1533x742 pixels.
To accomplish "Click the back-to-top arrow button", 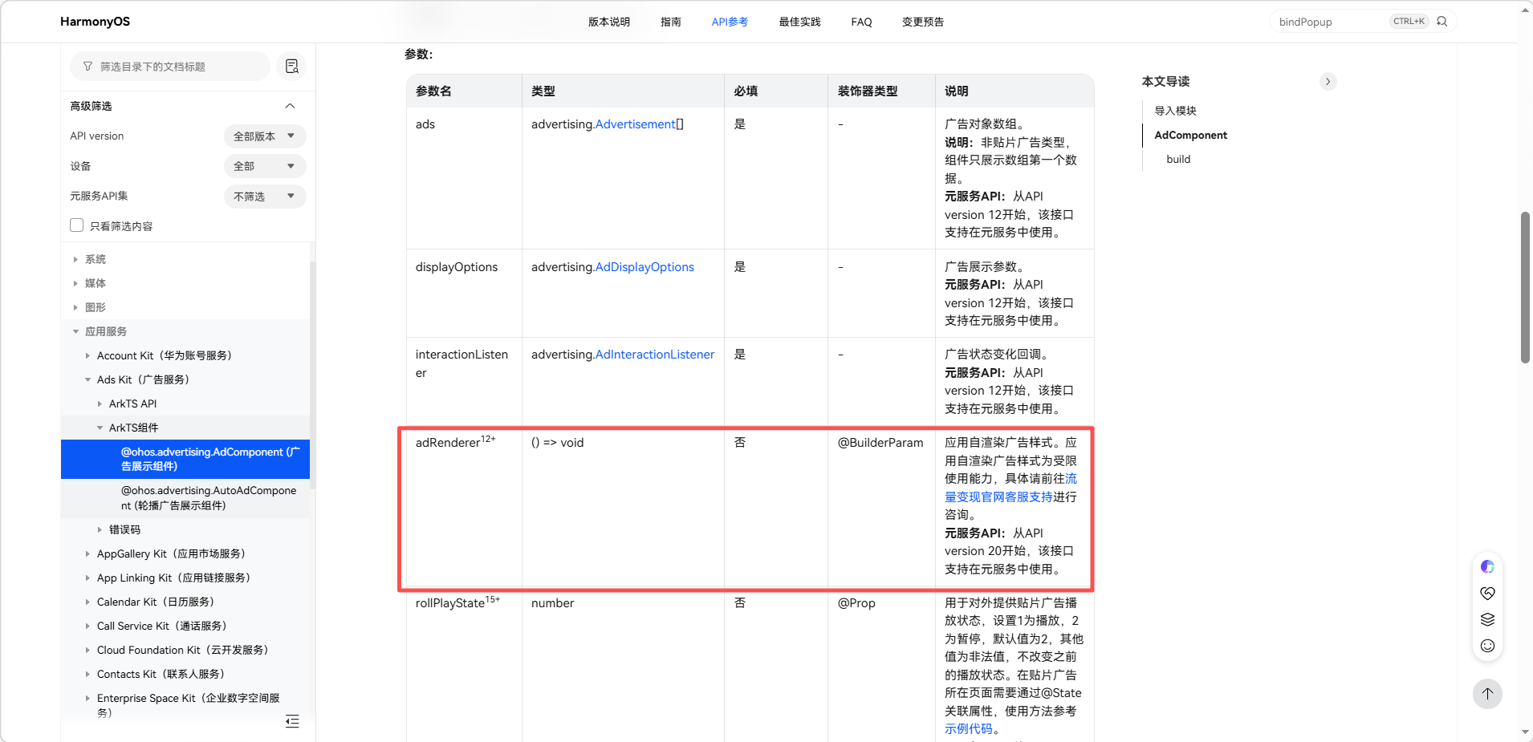I will click(1487, 694).
